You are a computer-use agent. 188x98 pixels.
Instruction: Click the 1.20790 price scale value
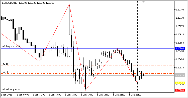pos(180,10)
